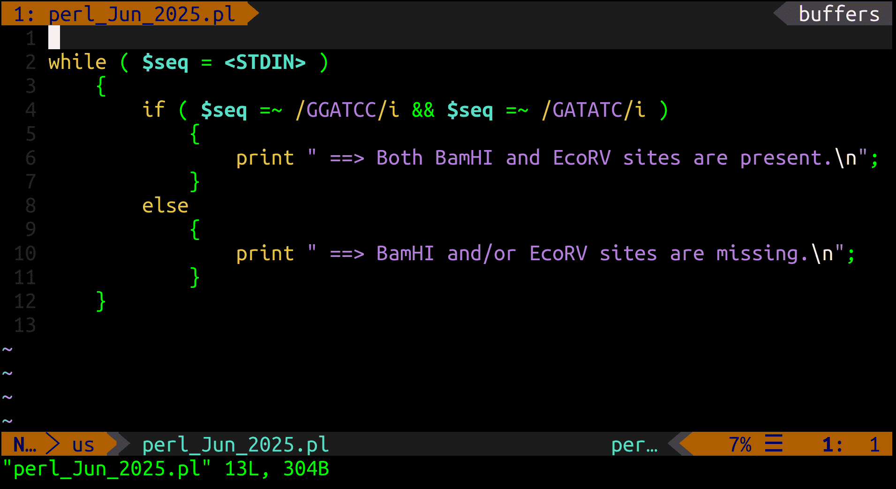This screenshot has height=489, width=896.
Task: Click the 'else' keyword on line 8
Action: (165, 205)
